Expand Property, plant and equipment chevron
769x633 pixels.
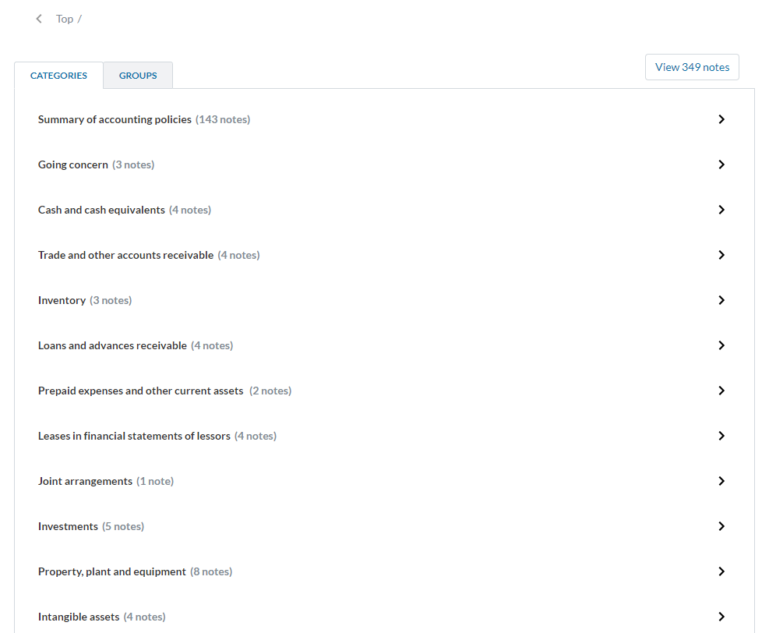721,571
